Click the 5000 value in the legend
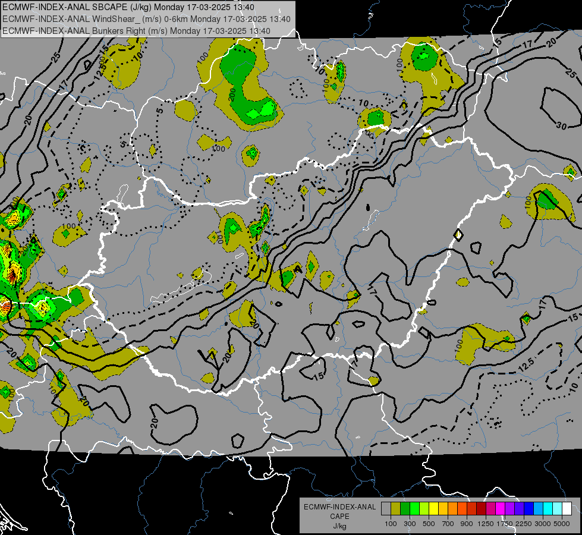582x535 pixels. click(x=562, y=524)
